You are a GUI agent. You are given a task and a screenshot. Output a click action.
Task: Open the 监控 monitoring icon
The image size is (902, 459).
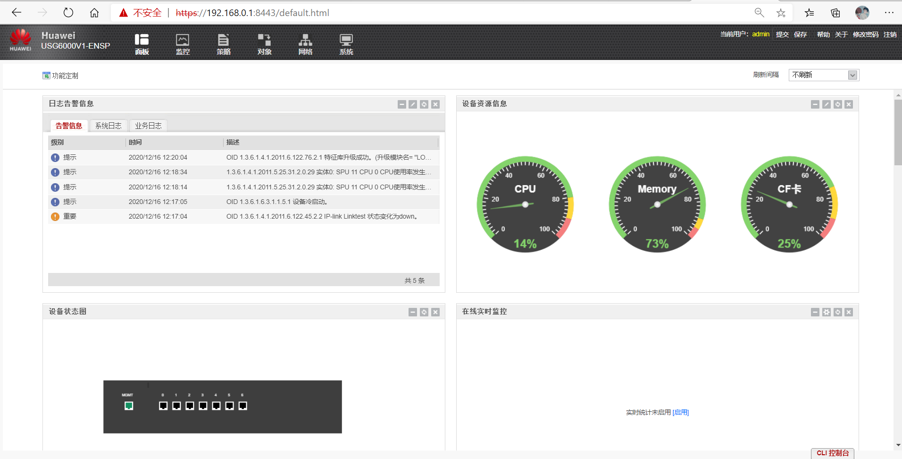click(183, 43)
